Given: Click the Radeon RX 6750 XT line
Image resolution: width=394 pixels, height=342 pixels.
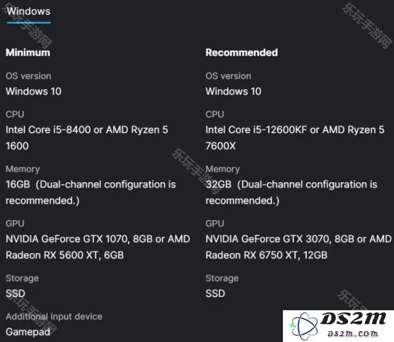Looking at the screenshot, I should (x=267, y=255).
